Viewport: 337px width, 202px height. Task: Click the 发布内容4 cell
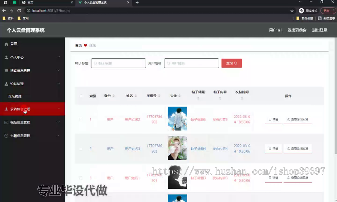click(220, 149)
